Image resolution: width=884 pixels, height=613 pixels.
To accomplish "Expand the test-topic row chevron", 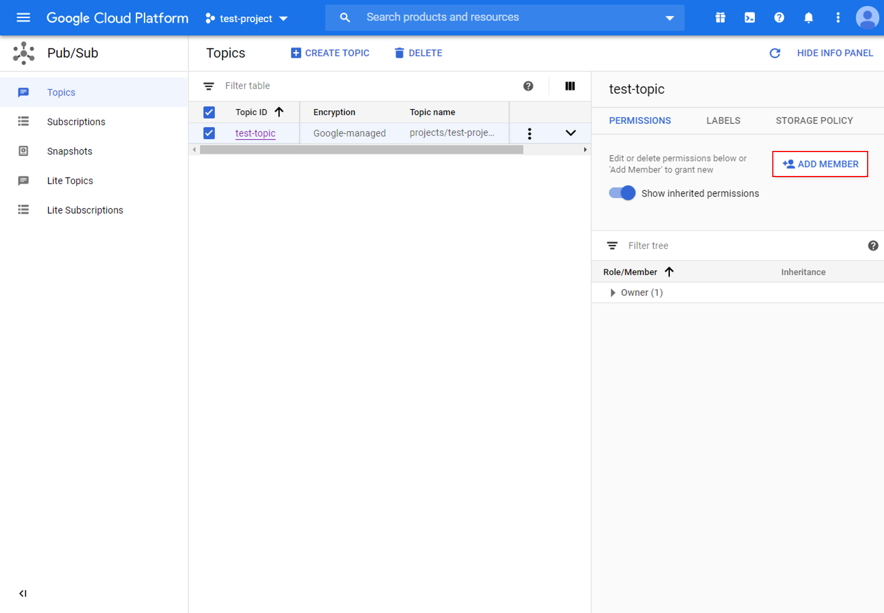I will 571,133.
